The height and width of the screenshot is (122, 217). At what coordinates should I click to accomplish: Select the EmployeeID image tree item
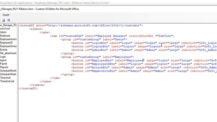[x=6, y=43]
